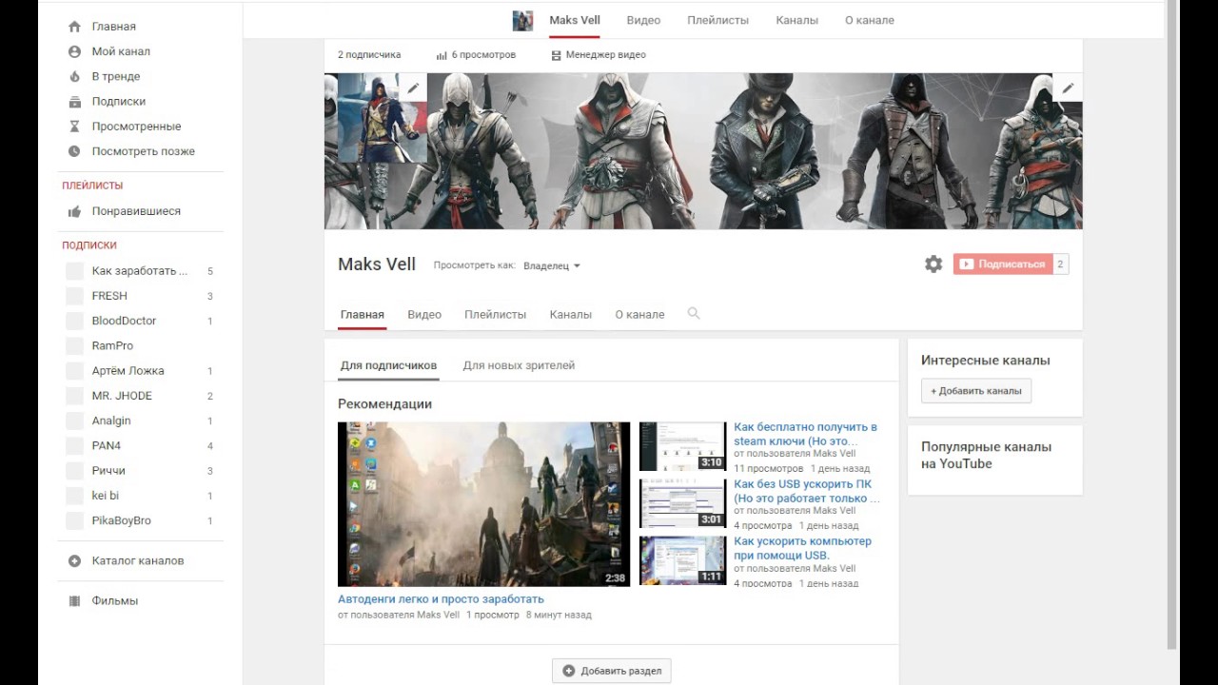Screen dimensions: 1218x685
Task: Open the Владелец view-as dropdown
Action: coord(552,265)
